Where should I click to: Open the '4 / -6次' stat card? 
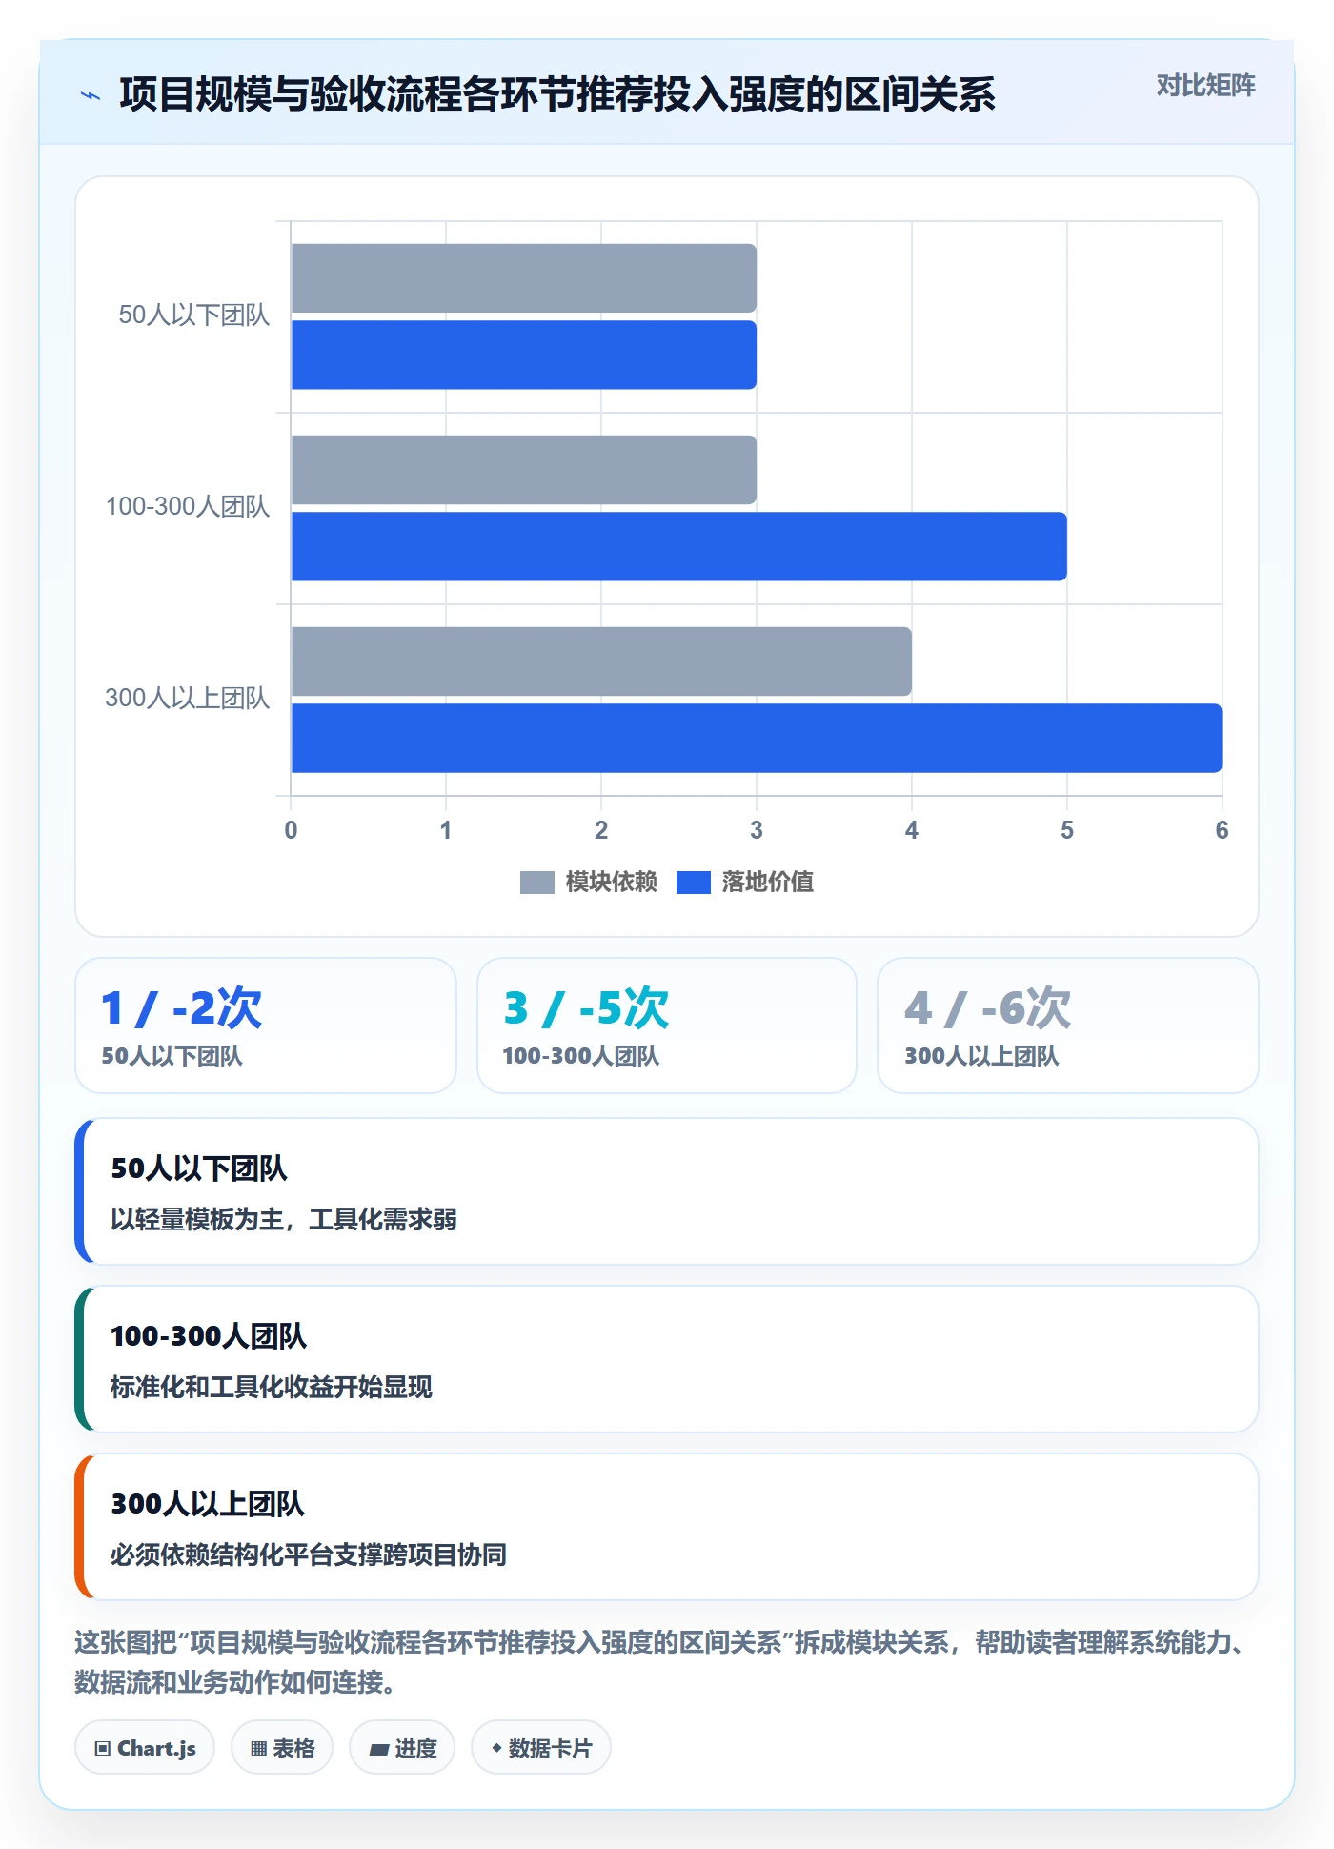point(1068,1026)
